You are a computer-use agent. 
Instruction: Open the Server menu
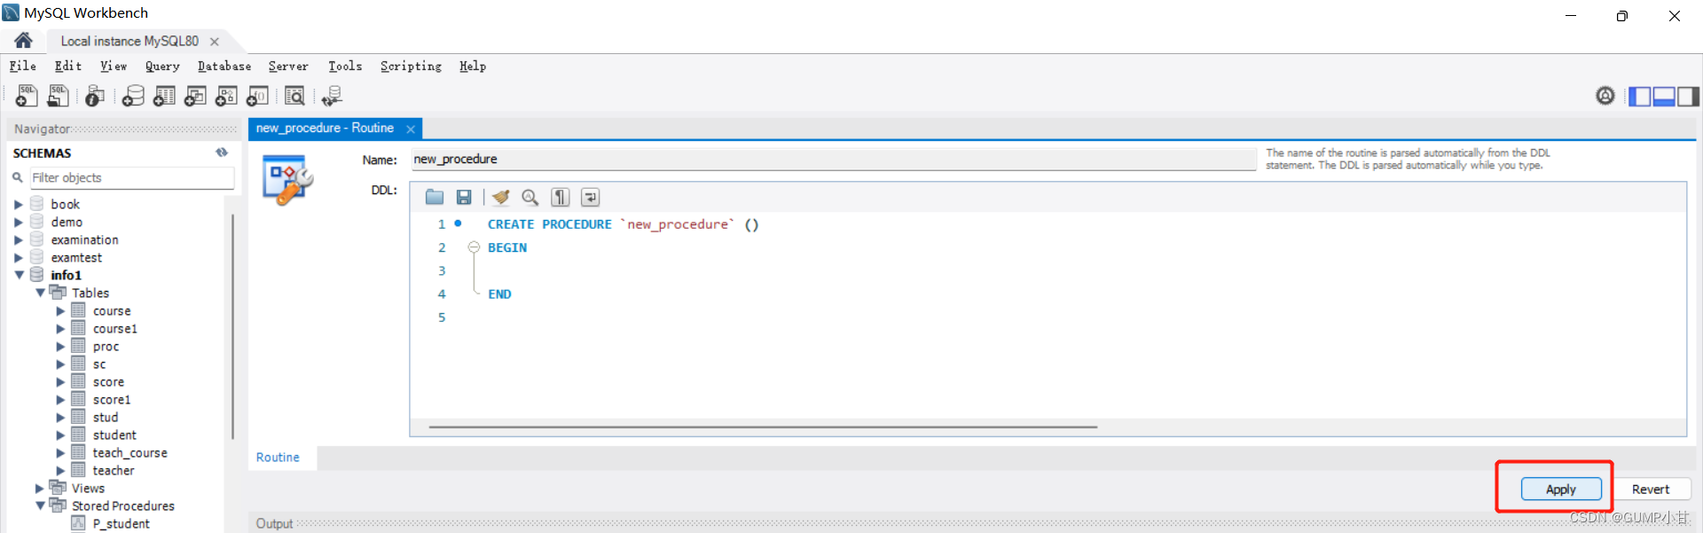(x=288, y=66)
